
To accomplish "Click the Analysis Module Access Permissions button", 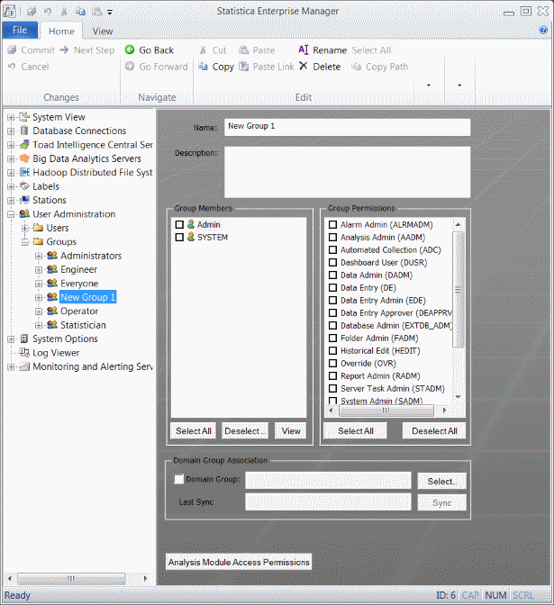I will 239,562.
